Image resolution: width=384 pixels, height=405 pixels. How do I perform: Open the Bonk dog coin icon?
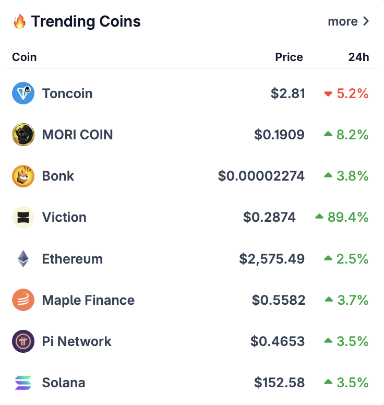[x=23, y=176]
